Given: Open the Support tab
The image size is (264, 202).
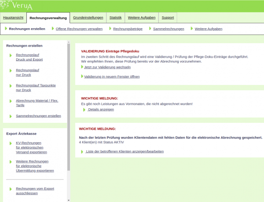Looking at the screenshot, I should (168, 18).
